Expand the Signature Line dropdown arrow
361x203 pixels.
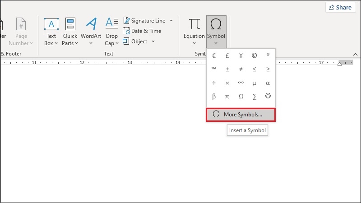(x=171, y=20)
